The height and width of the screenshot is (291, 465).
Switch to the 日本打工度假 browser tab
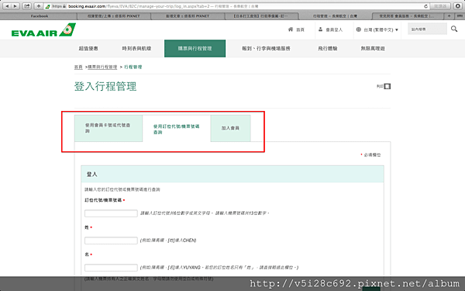point(261,16)
